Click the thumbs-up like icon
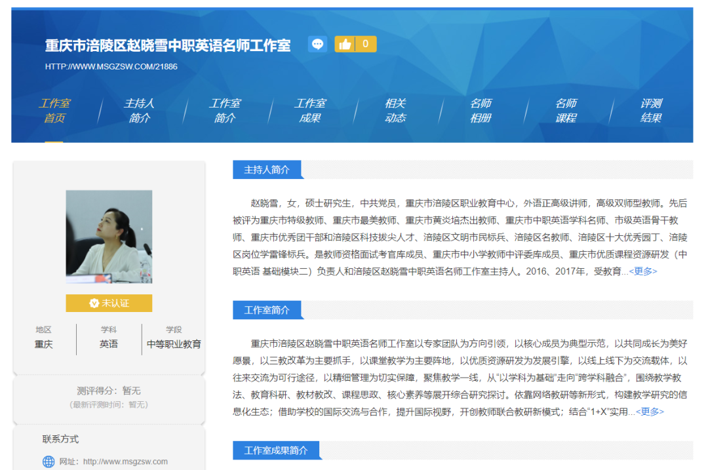This screenshot has height=470, width=708. click(x=345, y=43)
